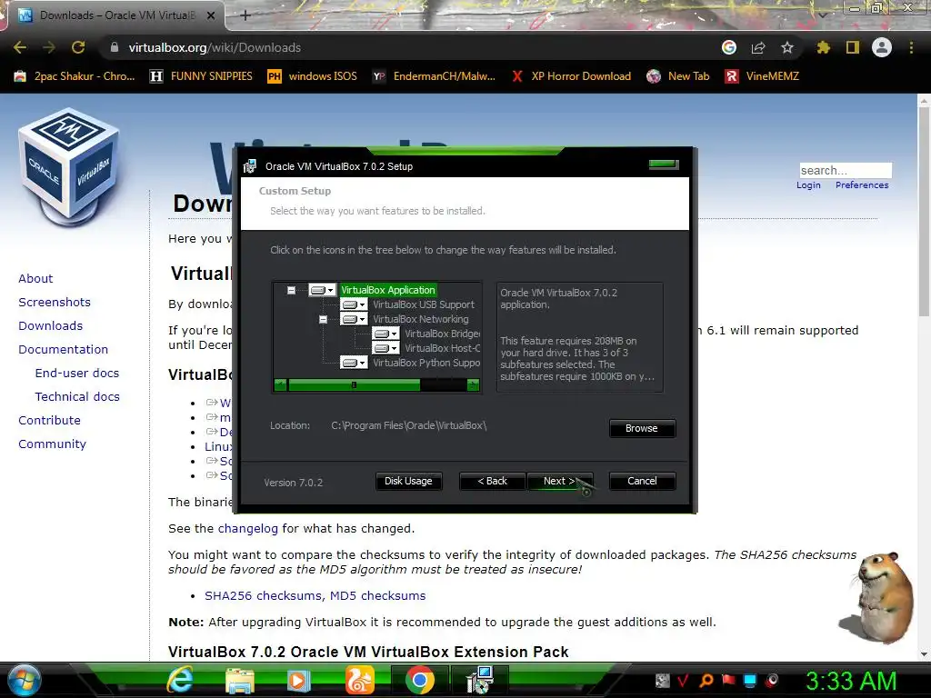Click the Google account icon in address bar
Screen dimensions: 931x698
(x=728, y=47)
